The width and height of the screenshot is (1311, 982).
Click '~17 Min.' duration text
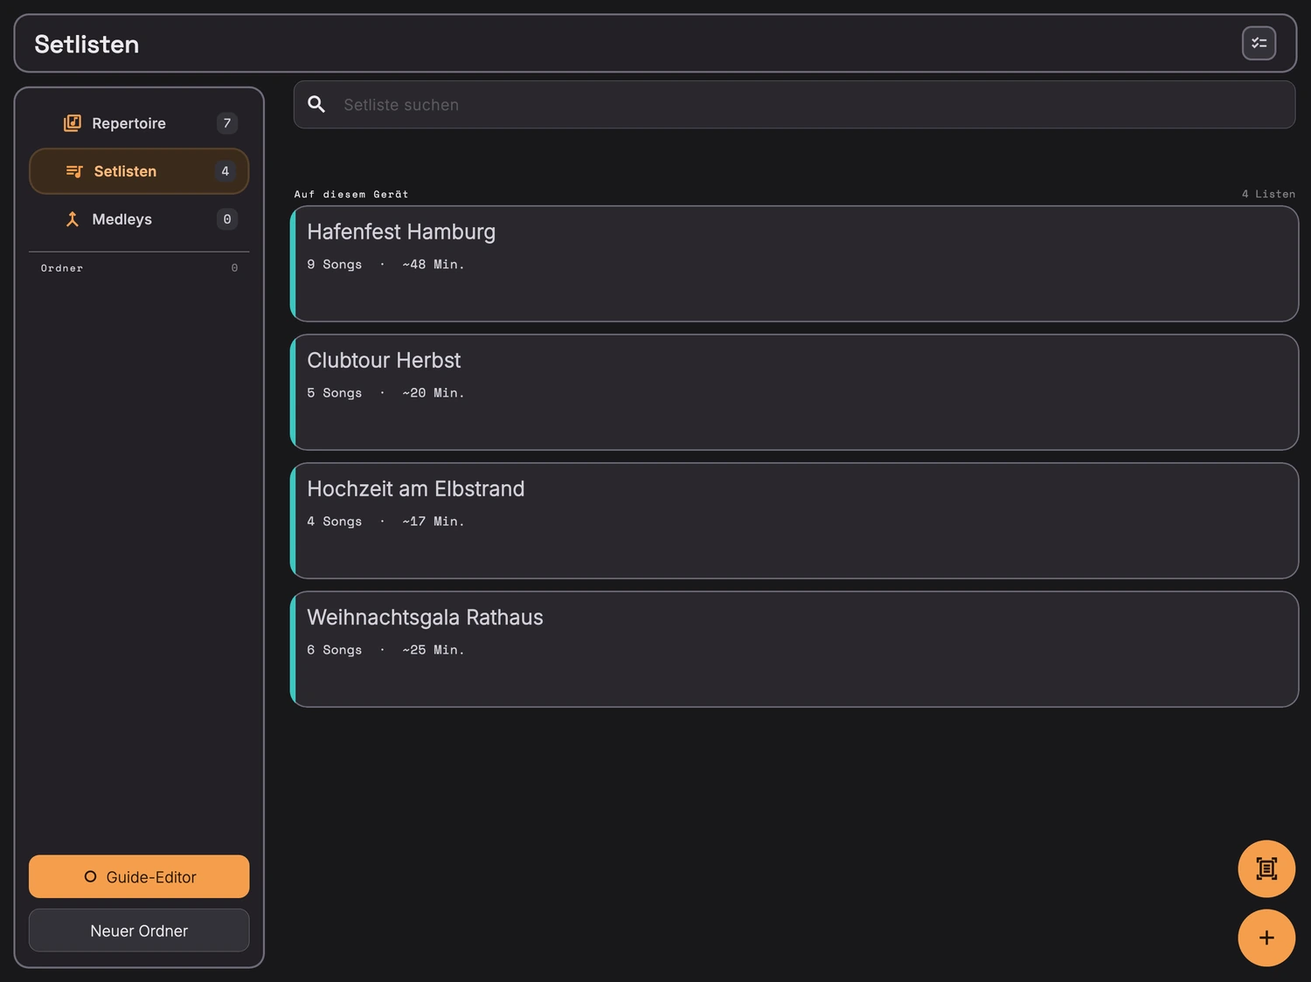434,521
